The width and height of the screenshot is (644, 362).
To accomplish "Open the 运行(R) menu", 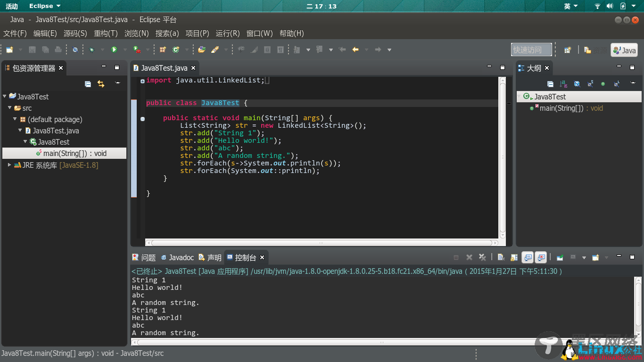I will [228, 33].
